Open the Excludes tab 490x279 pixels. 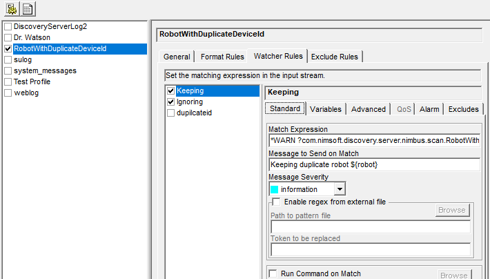pos(463,109)
